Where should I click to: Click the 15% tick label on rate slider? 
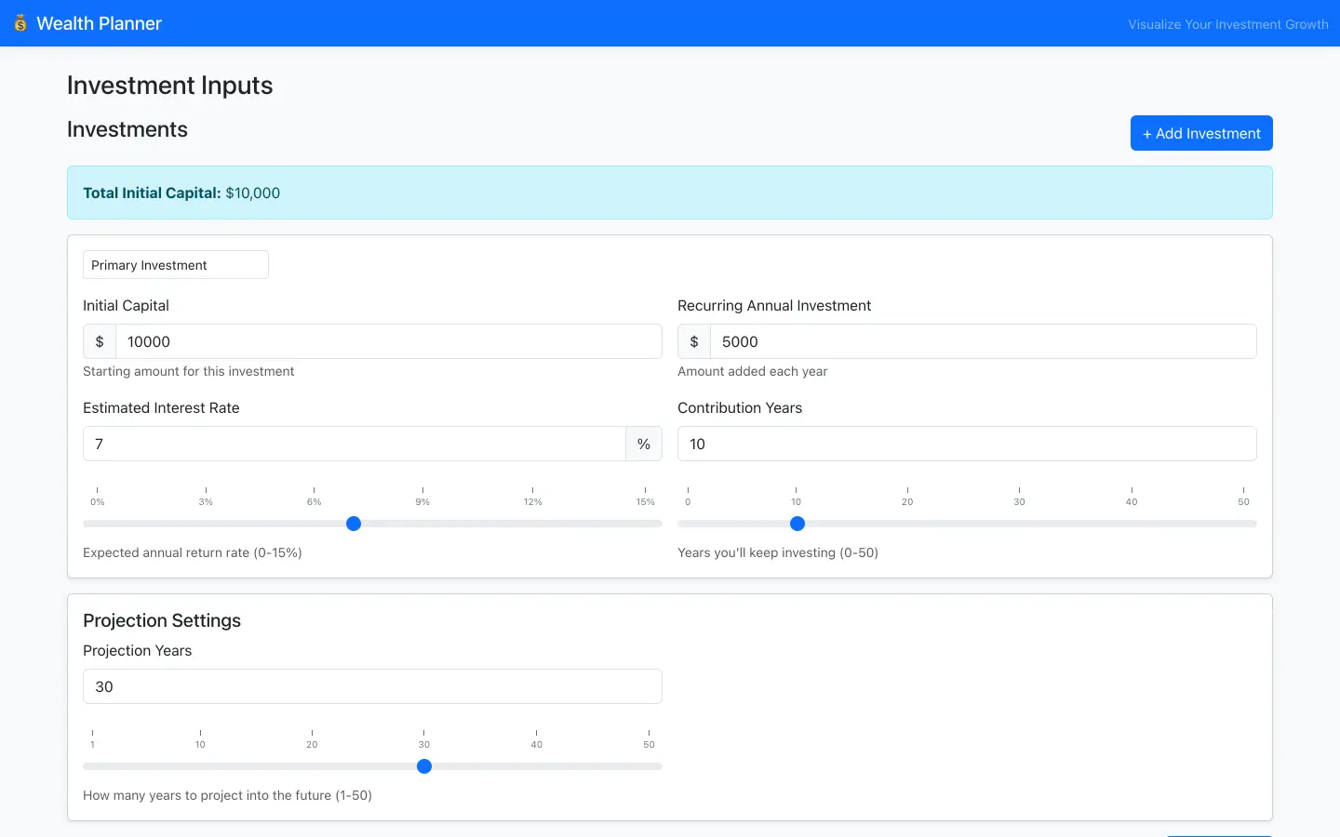646,502
